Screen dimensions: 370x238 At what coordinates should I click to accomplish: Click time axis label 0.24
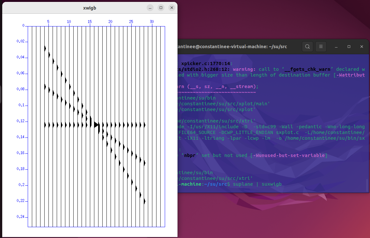(x=20, y=217)
